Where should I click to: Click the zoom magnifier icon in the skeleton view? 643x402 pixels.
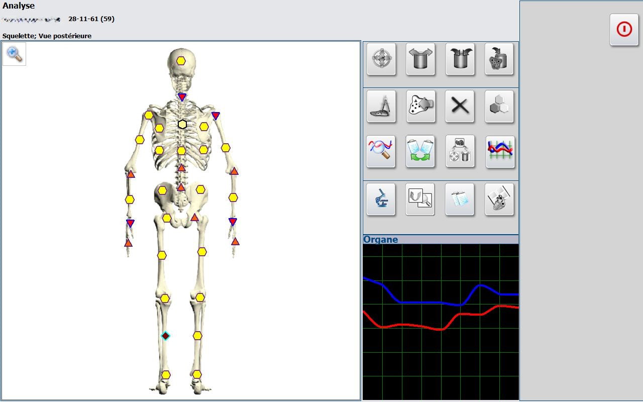[15, 54]
